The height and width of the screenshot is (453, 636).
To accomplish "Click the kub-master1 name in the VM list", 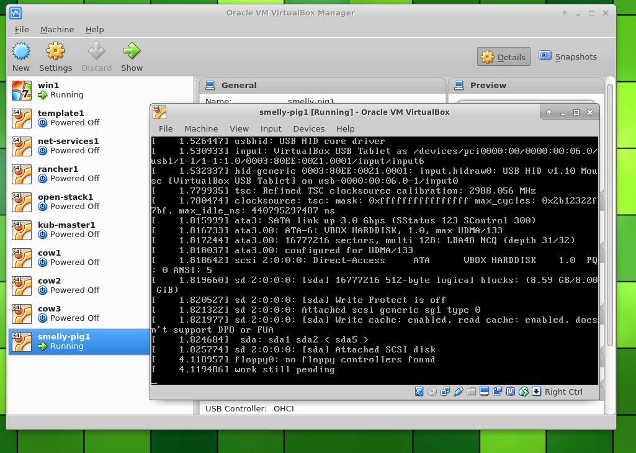I will 66,225.
